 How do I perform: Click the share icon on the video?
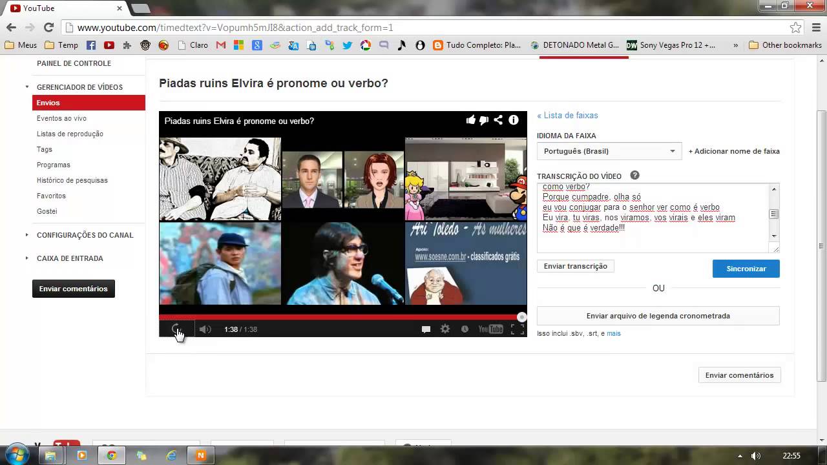498,120
